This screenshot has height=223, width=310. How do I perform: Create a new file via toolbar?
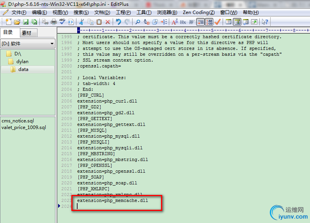(x=9, y=22)
